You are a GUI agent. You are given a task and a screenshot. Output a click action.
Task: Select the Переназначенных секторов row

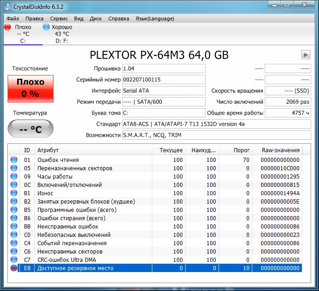pyautogui.click(x=155, y=168)
